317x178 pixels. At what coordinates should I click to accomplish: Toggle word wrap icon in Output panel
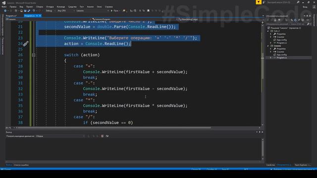[x=107, y=136]
